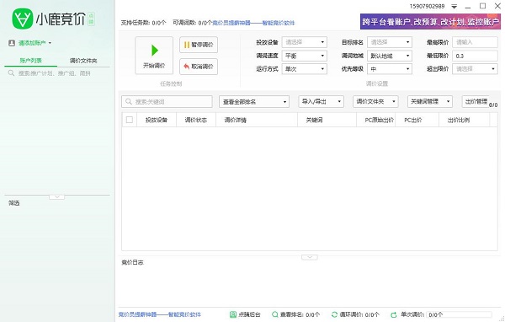
Task: Collapse the log panel with chevron handle
Action: (x=310, y=257)
